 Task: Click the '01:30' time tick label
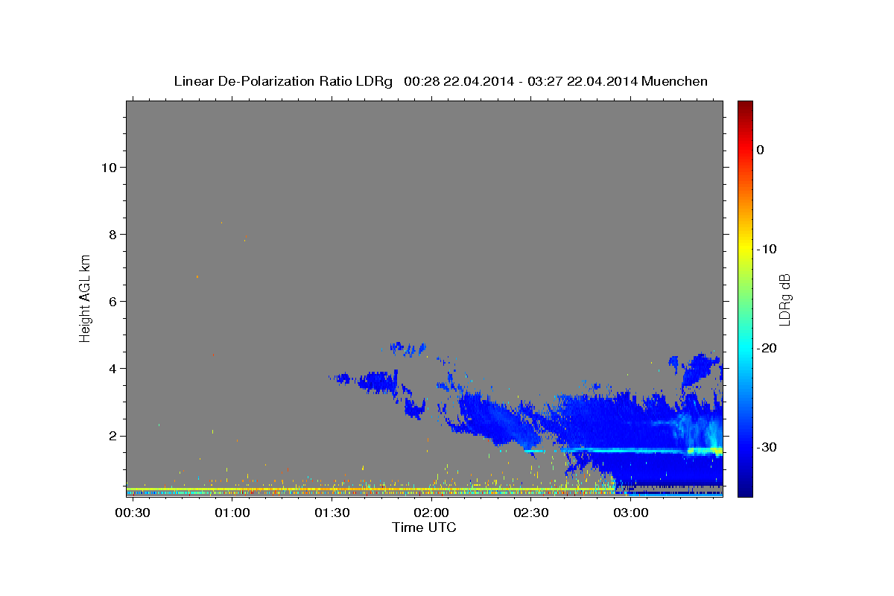click(332, 513)
